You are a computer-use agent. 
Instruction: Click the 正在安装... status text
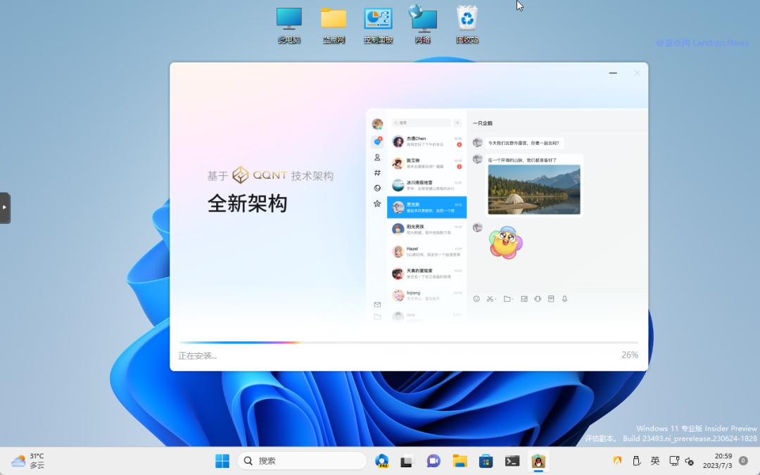point(197,356)
